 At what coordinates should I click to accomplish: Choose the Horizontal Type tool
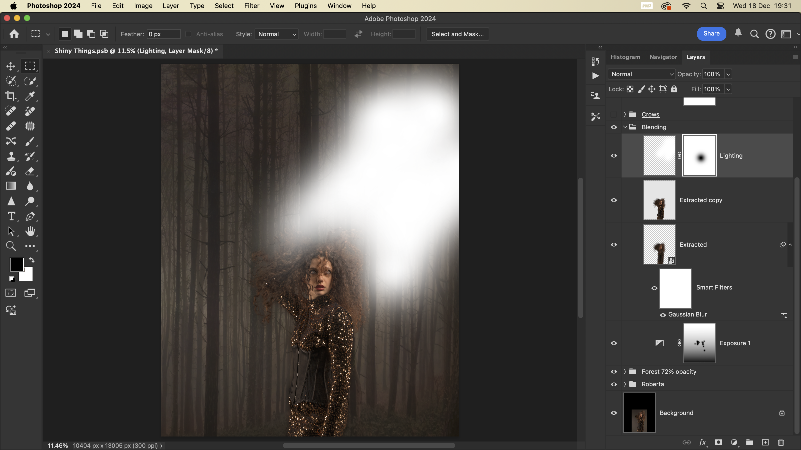pos(11,216)
